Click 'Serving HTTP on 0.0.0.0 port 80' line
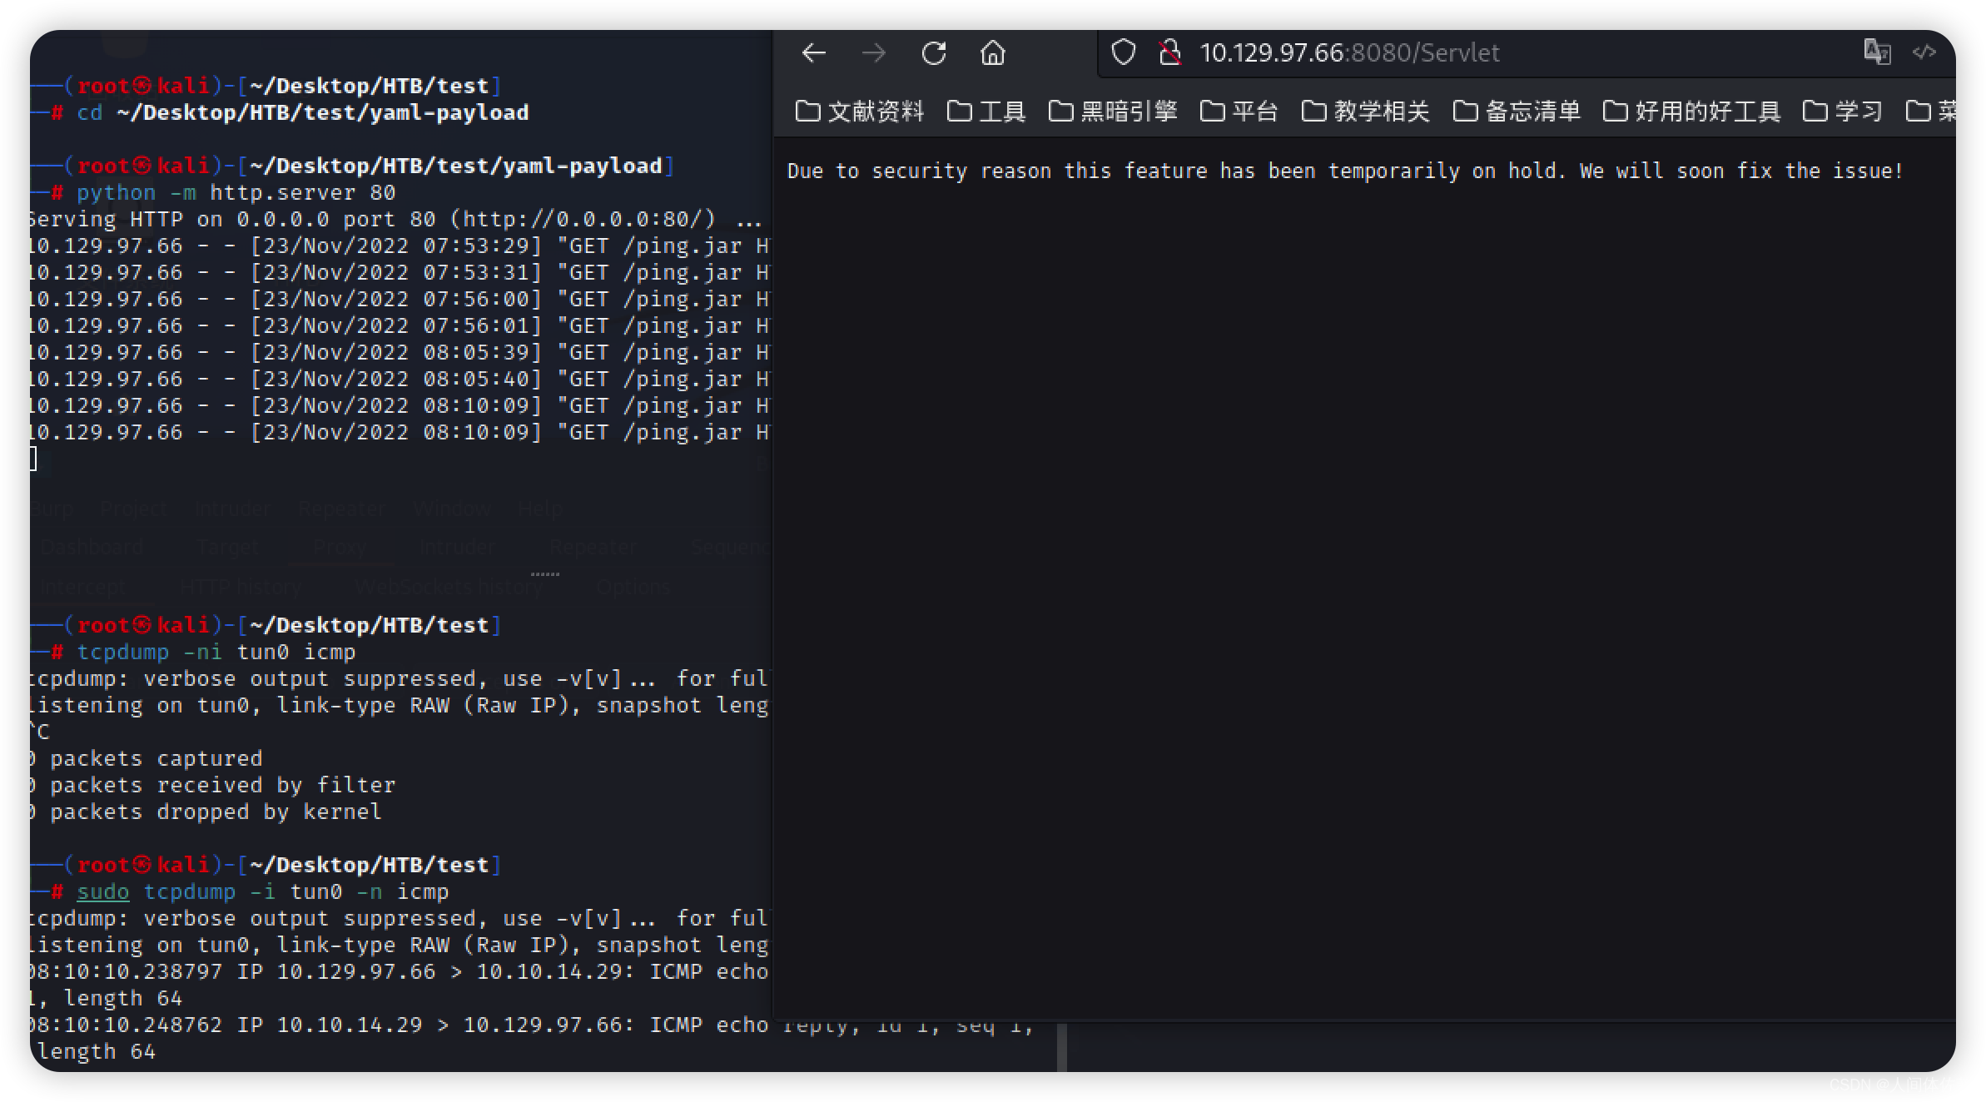This screenshot has width=1986, height=1102. coord(396,219)
